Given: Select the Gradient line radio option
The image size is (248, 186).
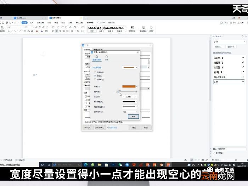Looking at the screenshot, I should tap(95, 79).
